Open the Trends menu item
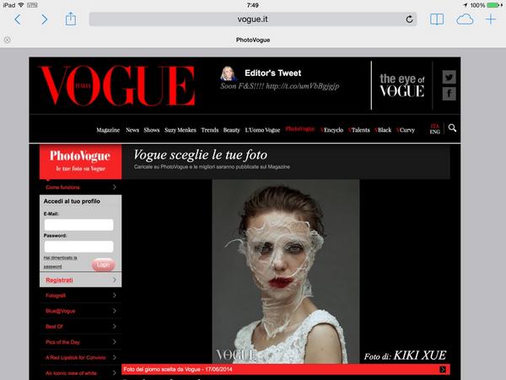Viewport: 506px width, 380px height. (x=210, y=130)
